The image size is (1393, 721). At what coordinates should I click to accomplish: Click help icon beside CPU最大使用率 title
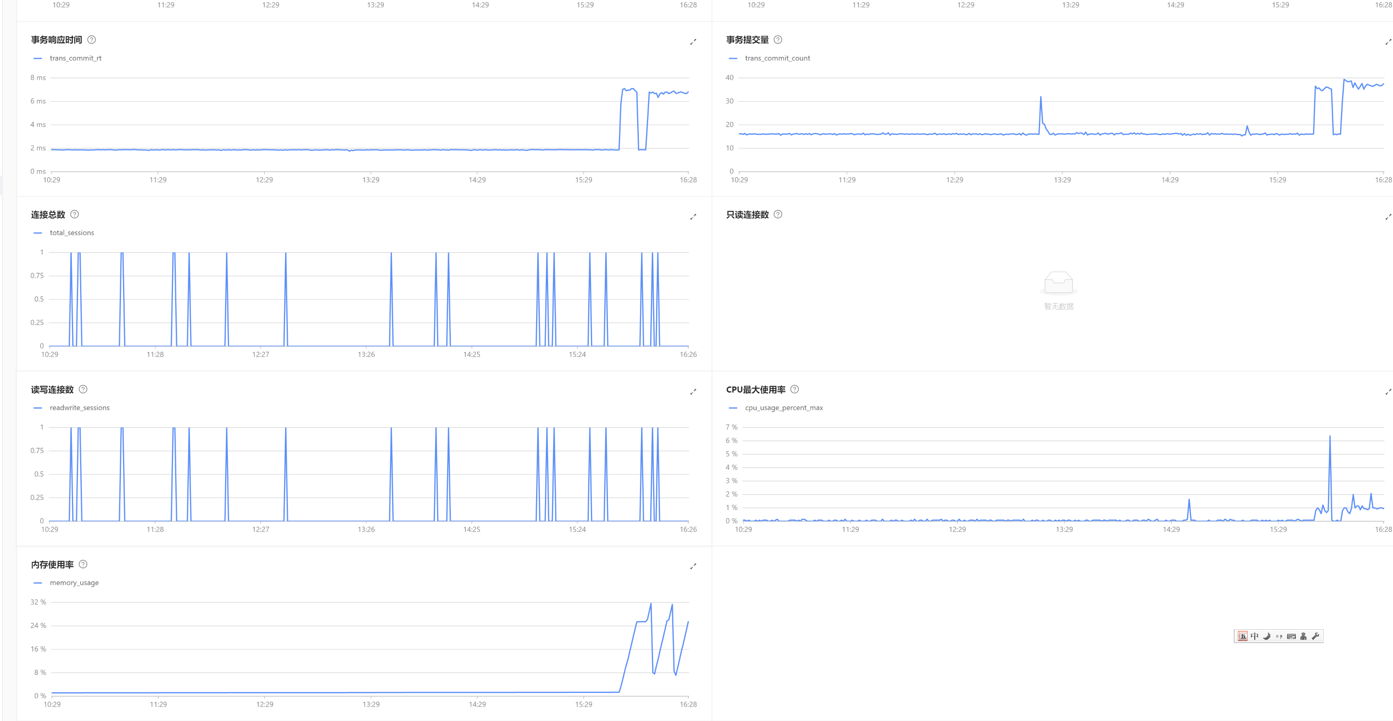pyautogui.click(x=794, y=389)
